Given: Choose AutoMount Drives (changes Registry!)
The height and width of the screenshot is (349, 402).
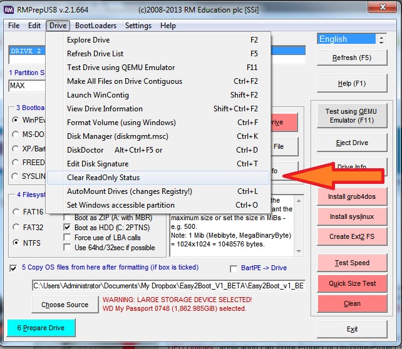Looking at the screenshot, I should pyautogui.click(x=158, y=191).
